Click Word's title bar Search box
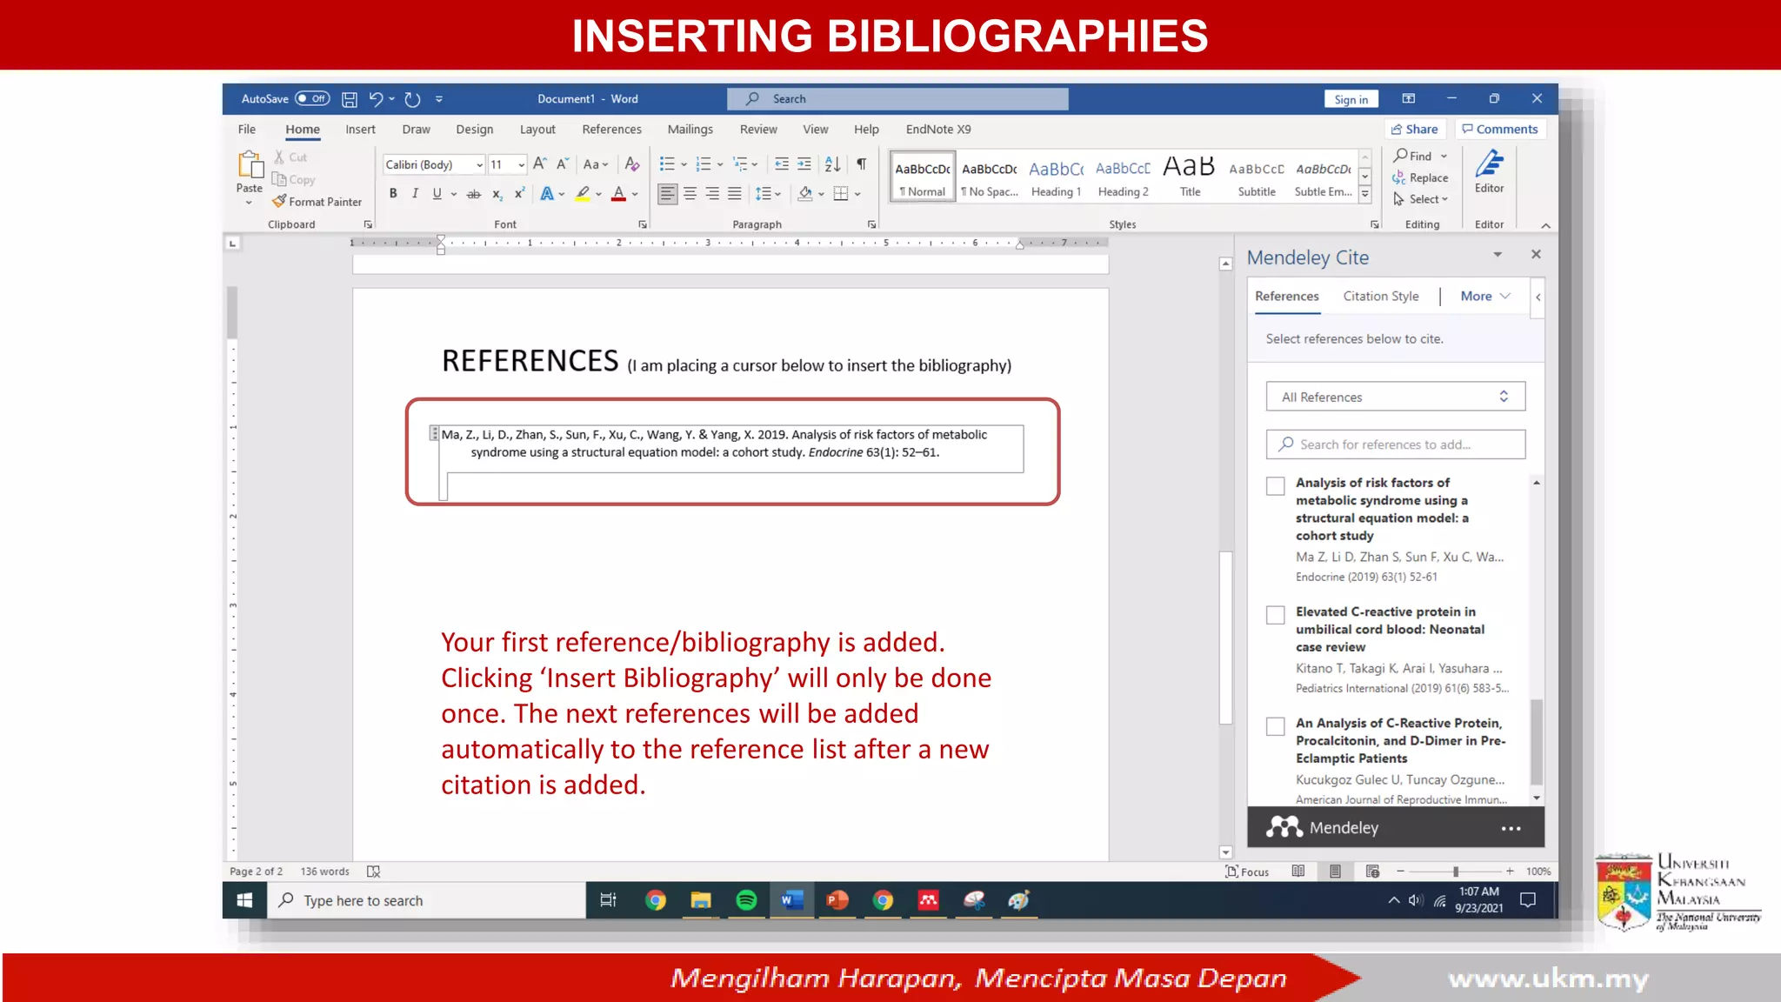Image resolution: width=1781 pixels, height=1002 pixels. (x=897, y=99)
